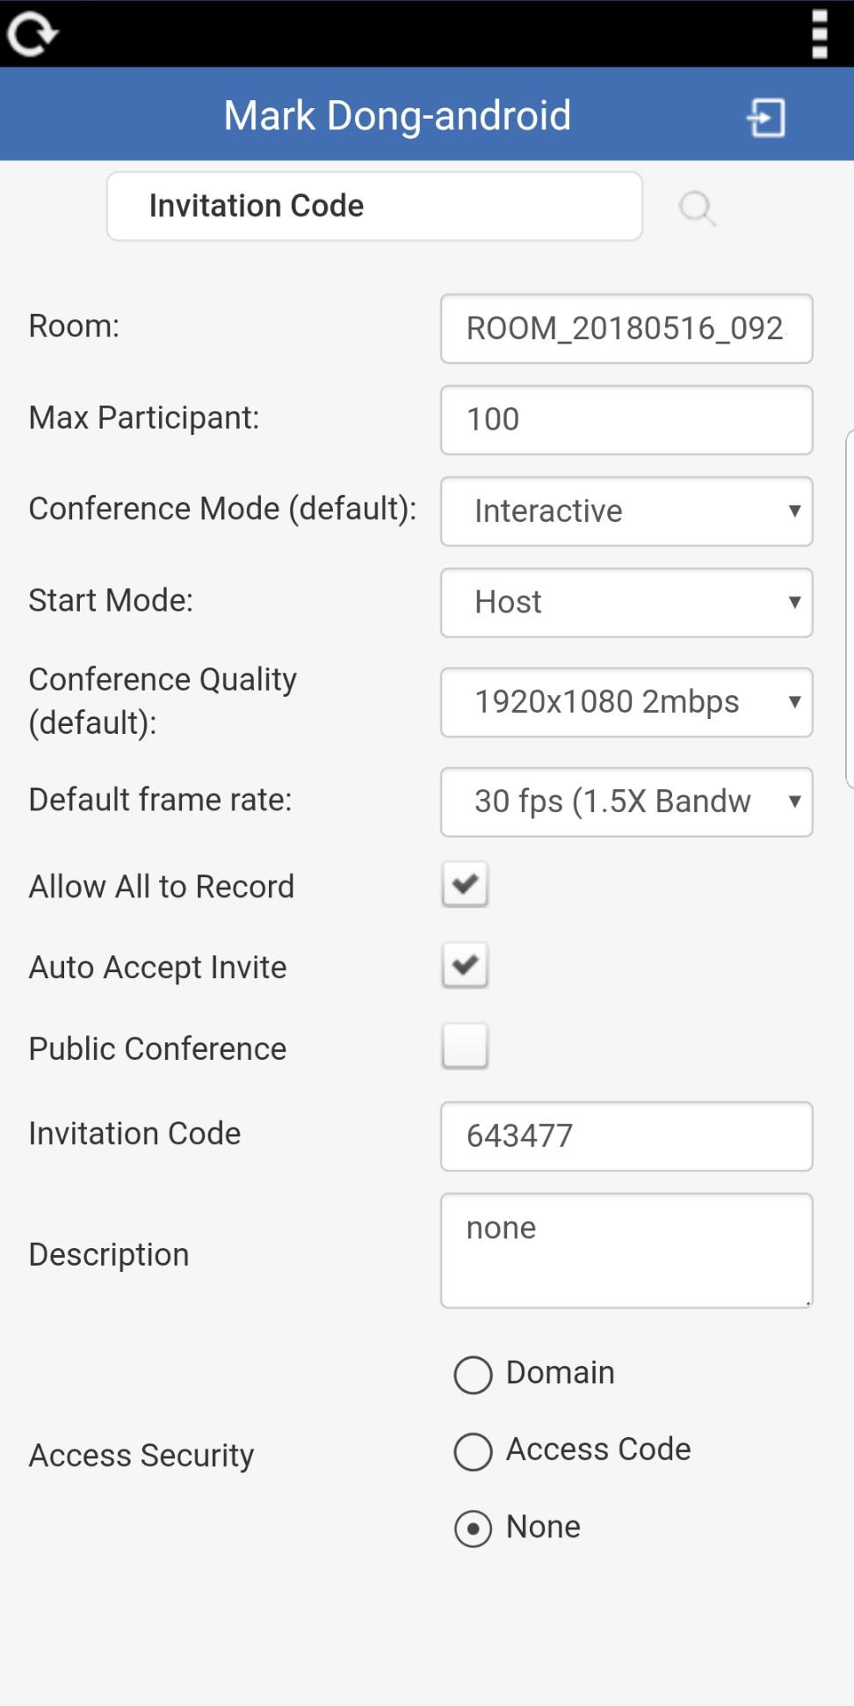Enable Public Conference checkbox
The height and width of the screenshot is (1706, 854).
pyautogui.click(x=465, y=1046)
